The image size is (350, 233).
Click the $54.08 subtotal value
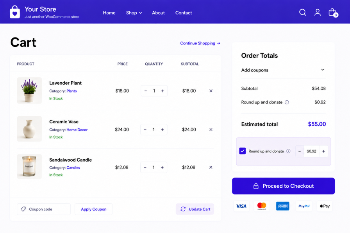coord(318,89)
